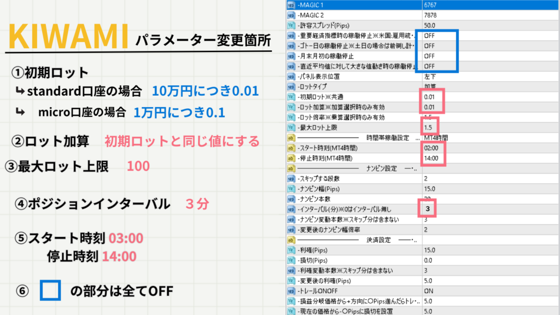Click the -利確変動本数※スキップ分は含まない parameter name

(345, 271)
